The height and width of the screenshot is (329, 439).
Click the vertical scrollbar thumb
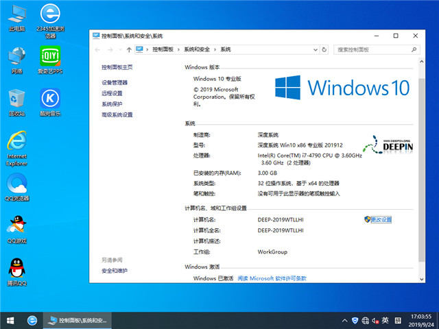point(422,170)
